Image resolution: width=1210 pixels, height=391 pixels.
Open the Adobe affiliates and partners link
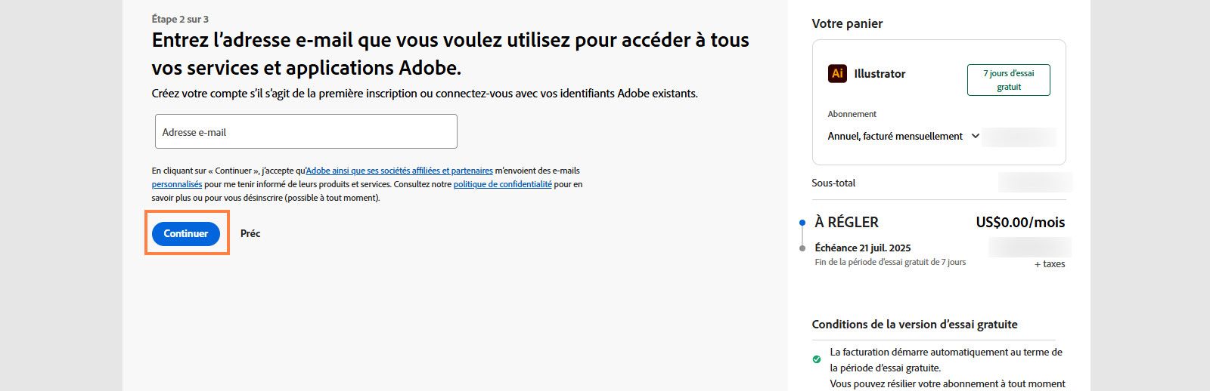399,171
